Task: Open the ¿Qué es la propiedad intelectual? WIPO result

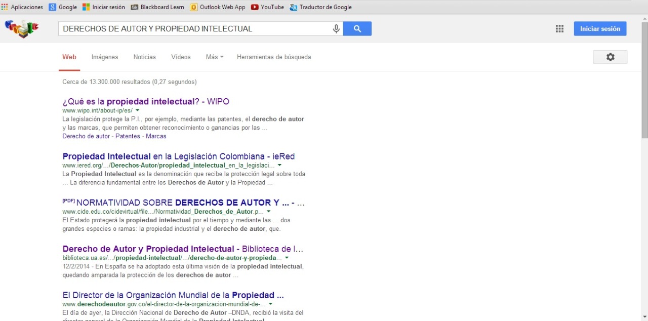Action: tap(146, 101)
